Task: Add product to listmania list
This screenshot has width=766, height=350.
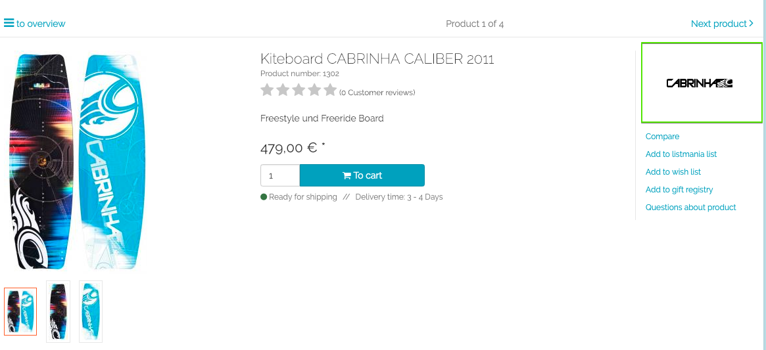Action: (681, 154)
